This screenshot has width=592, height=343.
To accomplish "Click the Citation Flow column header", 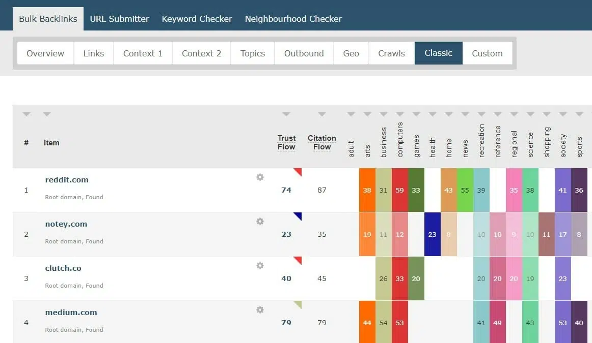I will [x=321, y=143].
